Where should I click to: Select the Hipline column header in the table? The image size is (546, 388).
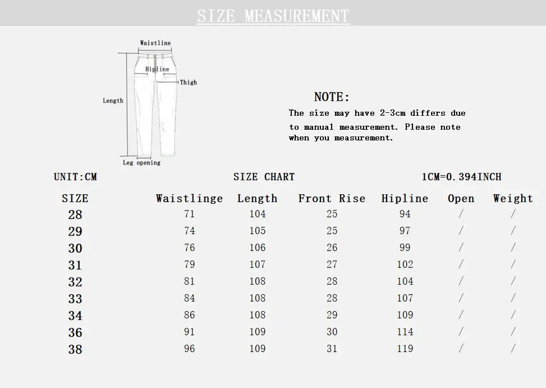[x=405, y=199]
